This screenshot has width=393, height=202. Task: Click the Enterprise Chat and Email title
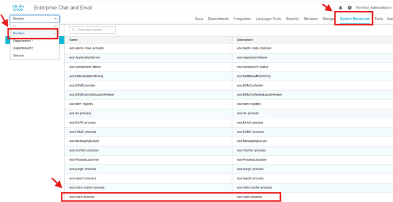(63, 8)
